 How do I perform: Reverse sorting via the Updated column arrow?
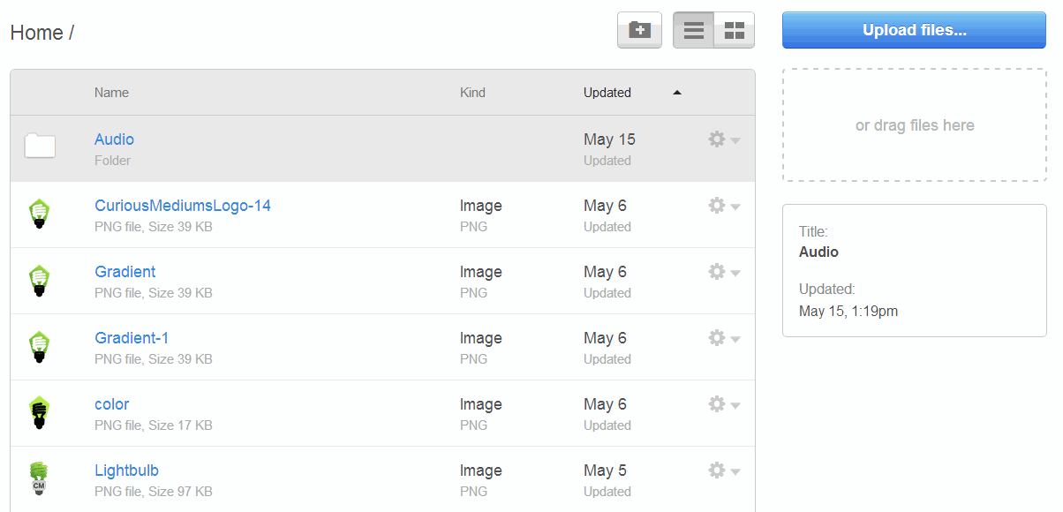(677, 92)
